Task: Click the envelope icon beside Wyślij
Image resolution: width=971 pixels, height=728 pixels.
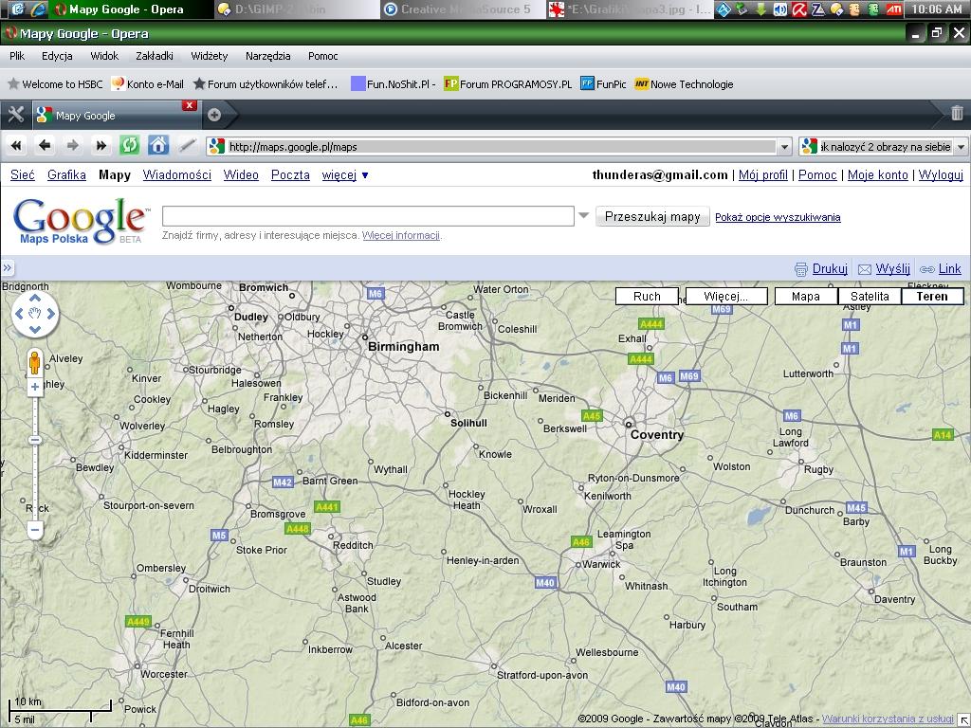Action: click(865, 269)
